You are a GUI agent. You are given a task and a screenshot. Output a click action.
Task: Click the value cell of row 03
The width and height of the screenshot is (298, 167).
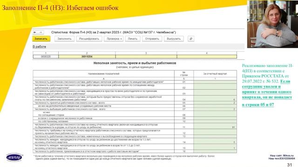[215, 92]
